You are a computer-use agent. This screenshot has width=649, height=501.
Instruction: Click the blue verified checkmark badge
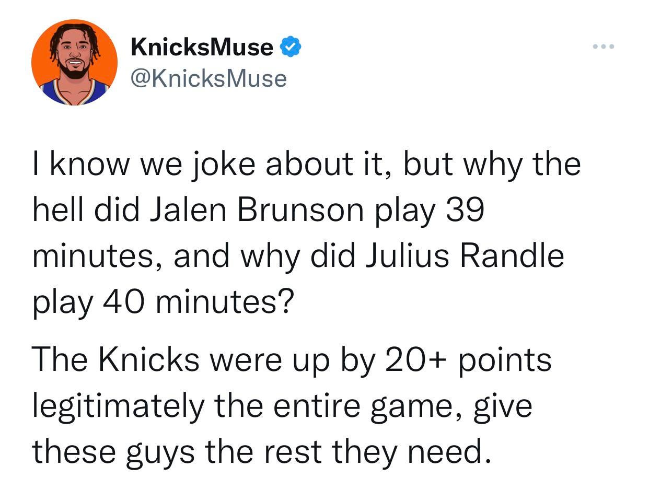tap(291, 47)
